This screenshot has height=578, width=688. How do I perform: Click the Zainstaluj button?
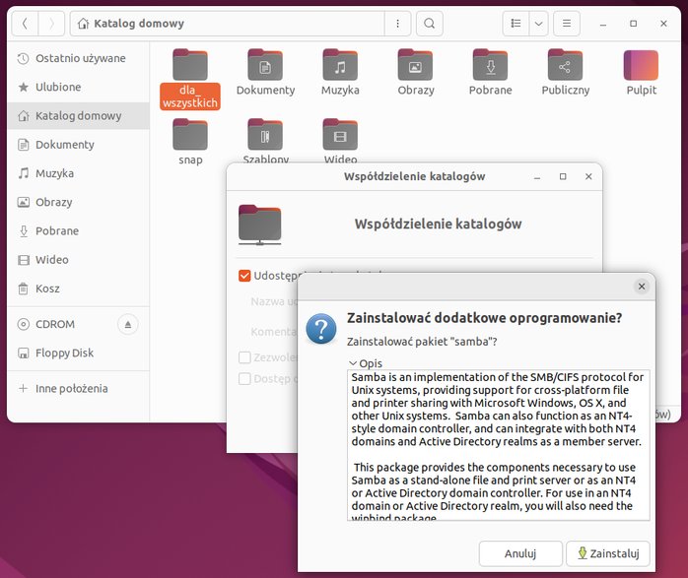pos(608,553)
